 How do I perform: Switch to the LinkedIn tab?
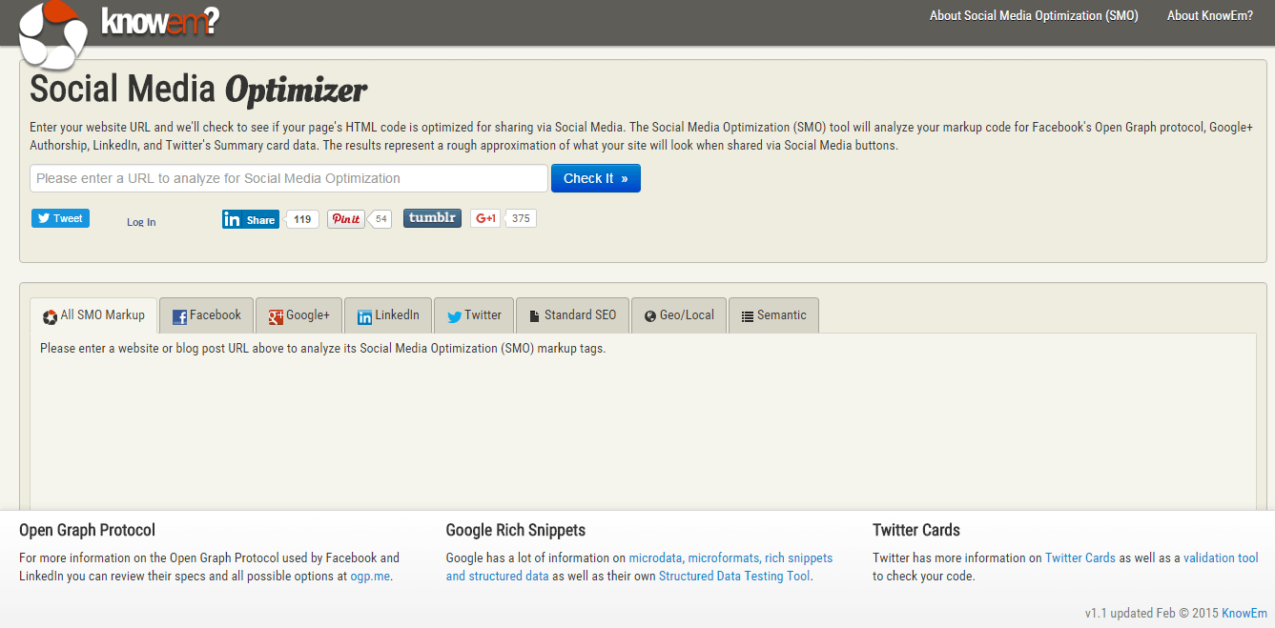tap(388, 315)
